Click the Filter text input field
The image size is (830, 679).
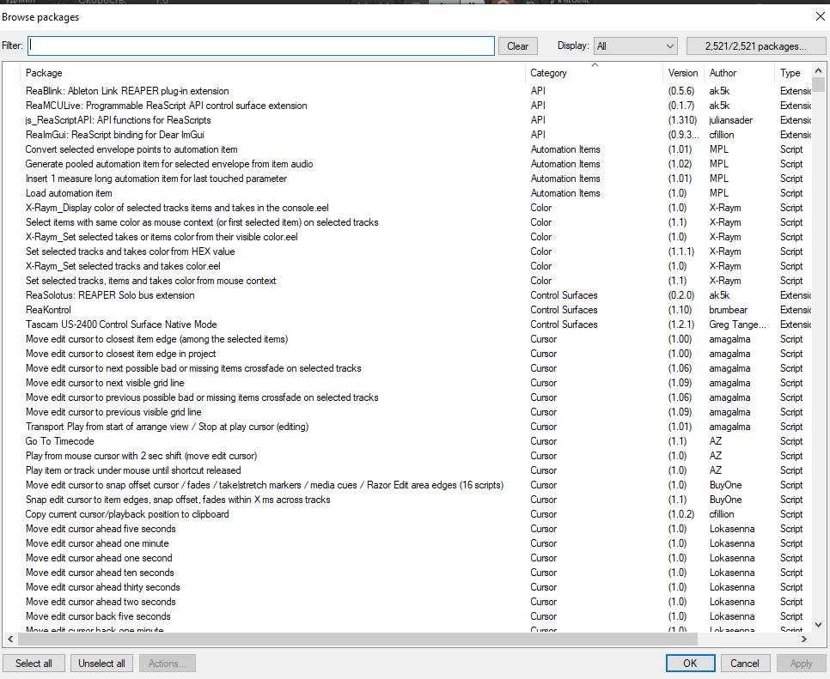(261, 46)
